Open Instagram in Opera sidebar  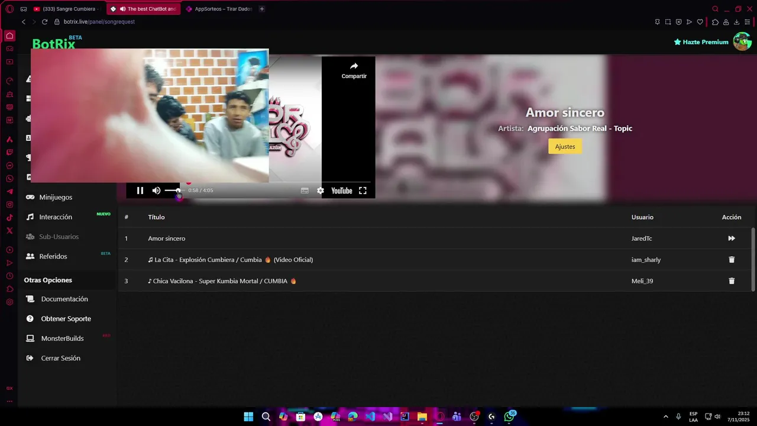coord(9,205)
